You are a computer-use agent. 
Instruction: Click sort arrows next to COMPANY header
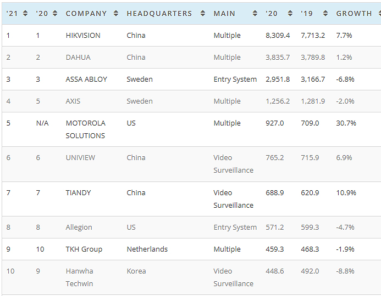[115, 13]
